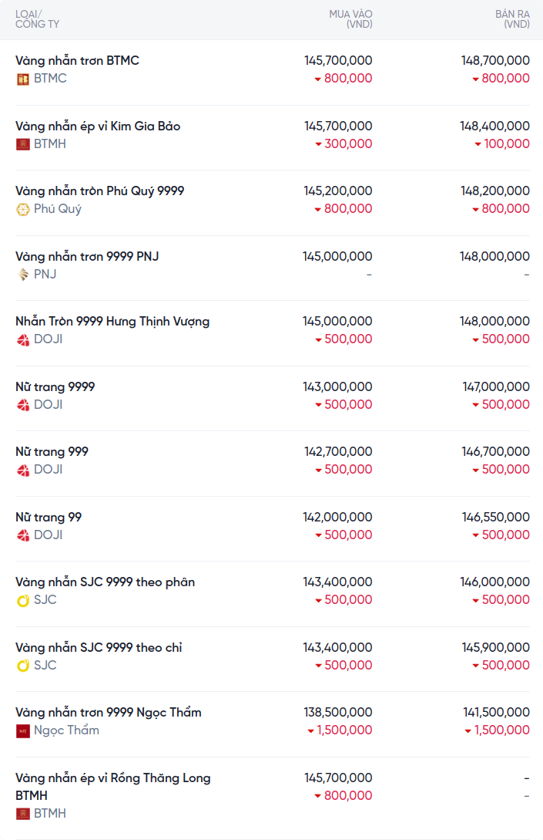This screenshot has height=840, width=543.
Task: Click the DOJI logo under Hưng Thịnh Vượng
Action: pos(23,339)
